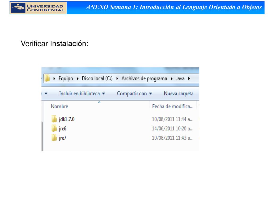Click the Universidad Continental logo
Image resolution: width=272 pixels, height=204 pixels.
[38, 8]
